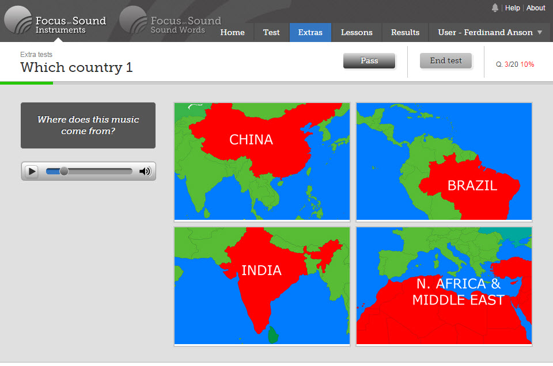
Task: Click 'Where does this music come from?' prompt
Action: [x=88, y=125]
